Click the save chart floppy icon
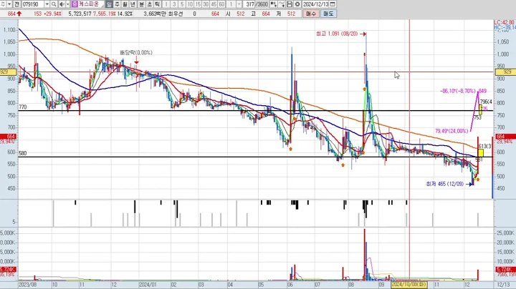The image size is (516, 289). pos(290,4)
